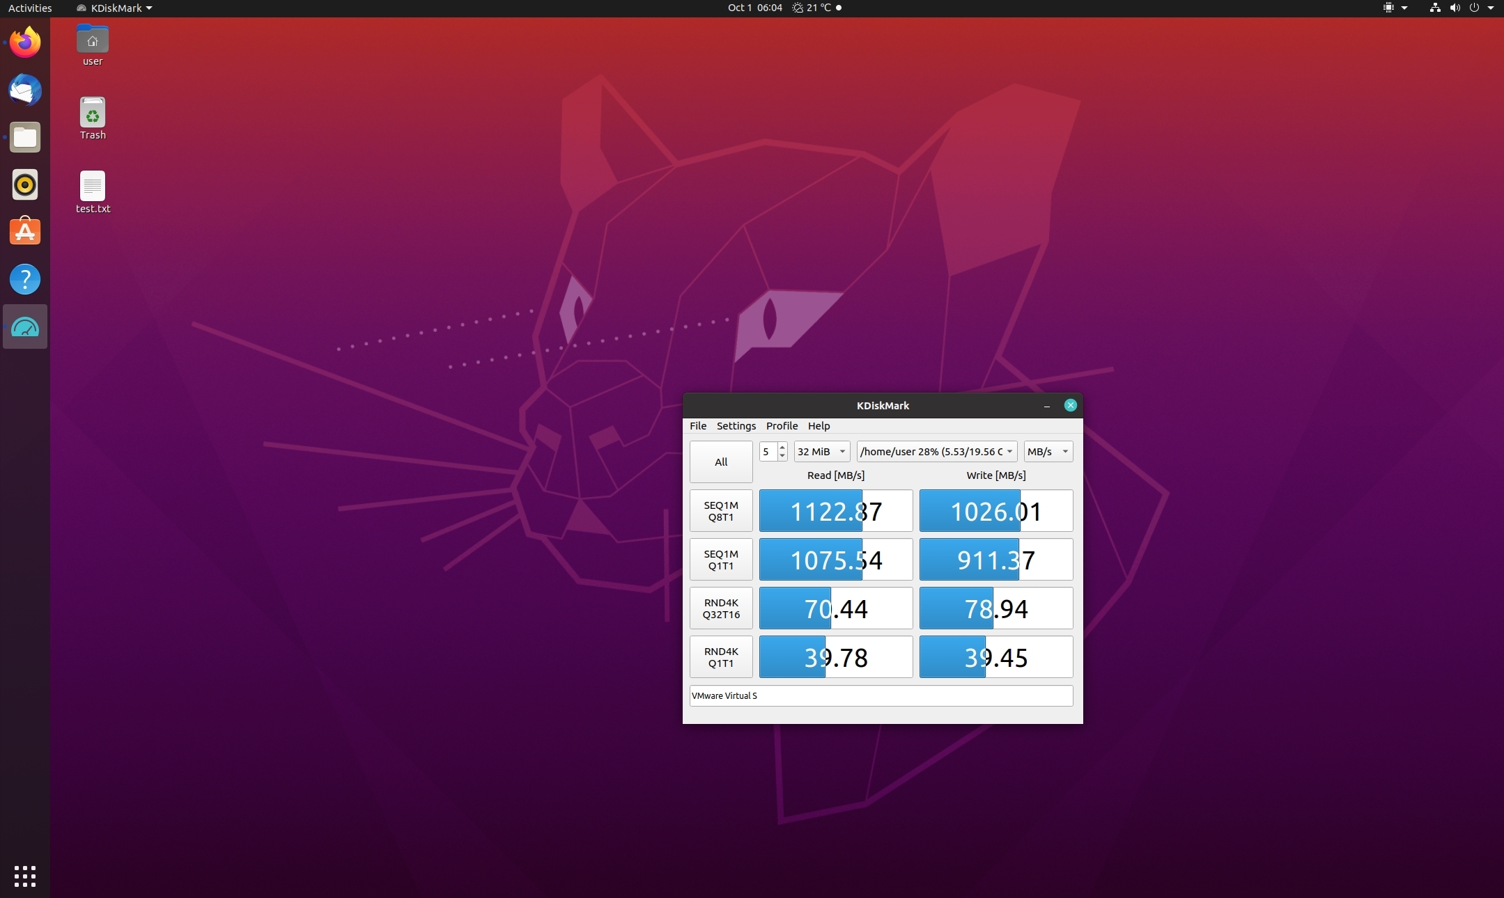Select the KDiskMark dock icon

25,327
